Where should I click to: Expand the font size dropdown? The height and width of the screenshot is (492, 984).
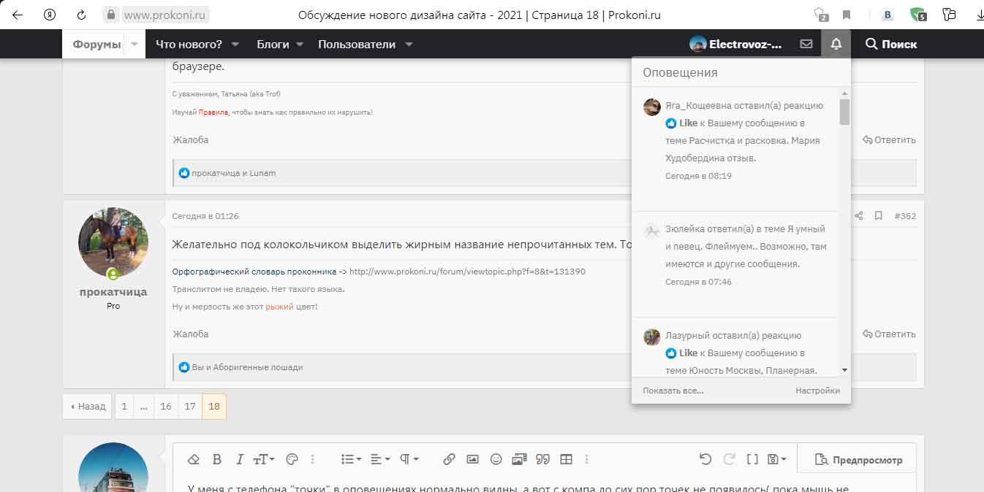263,459
